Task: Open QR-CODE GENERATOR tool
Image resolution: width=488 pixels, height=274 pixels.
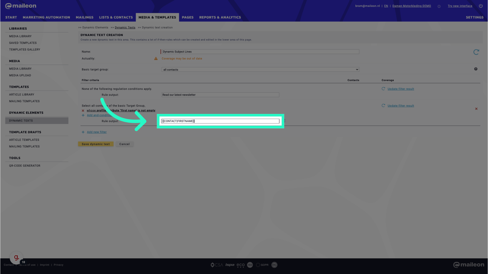Action: click(25, 166)
